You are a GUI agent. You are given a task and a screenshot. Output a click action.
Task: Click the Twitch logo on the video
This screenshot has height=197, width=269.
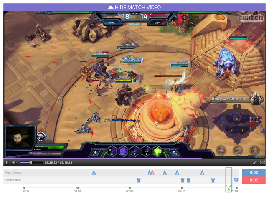coord(249,18)
